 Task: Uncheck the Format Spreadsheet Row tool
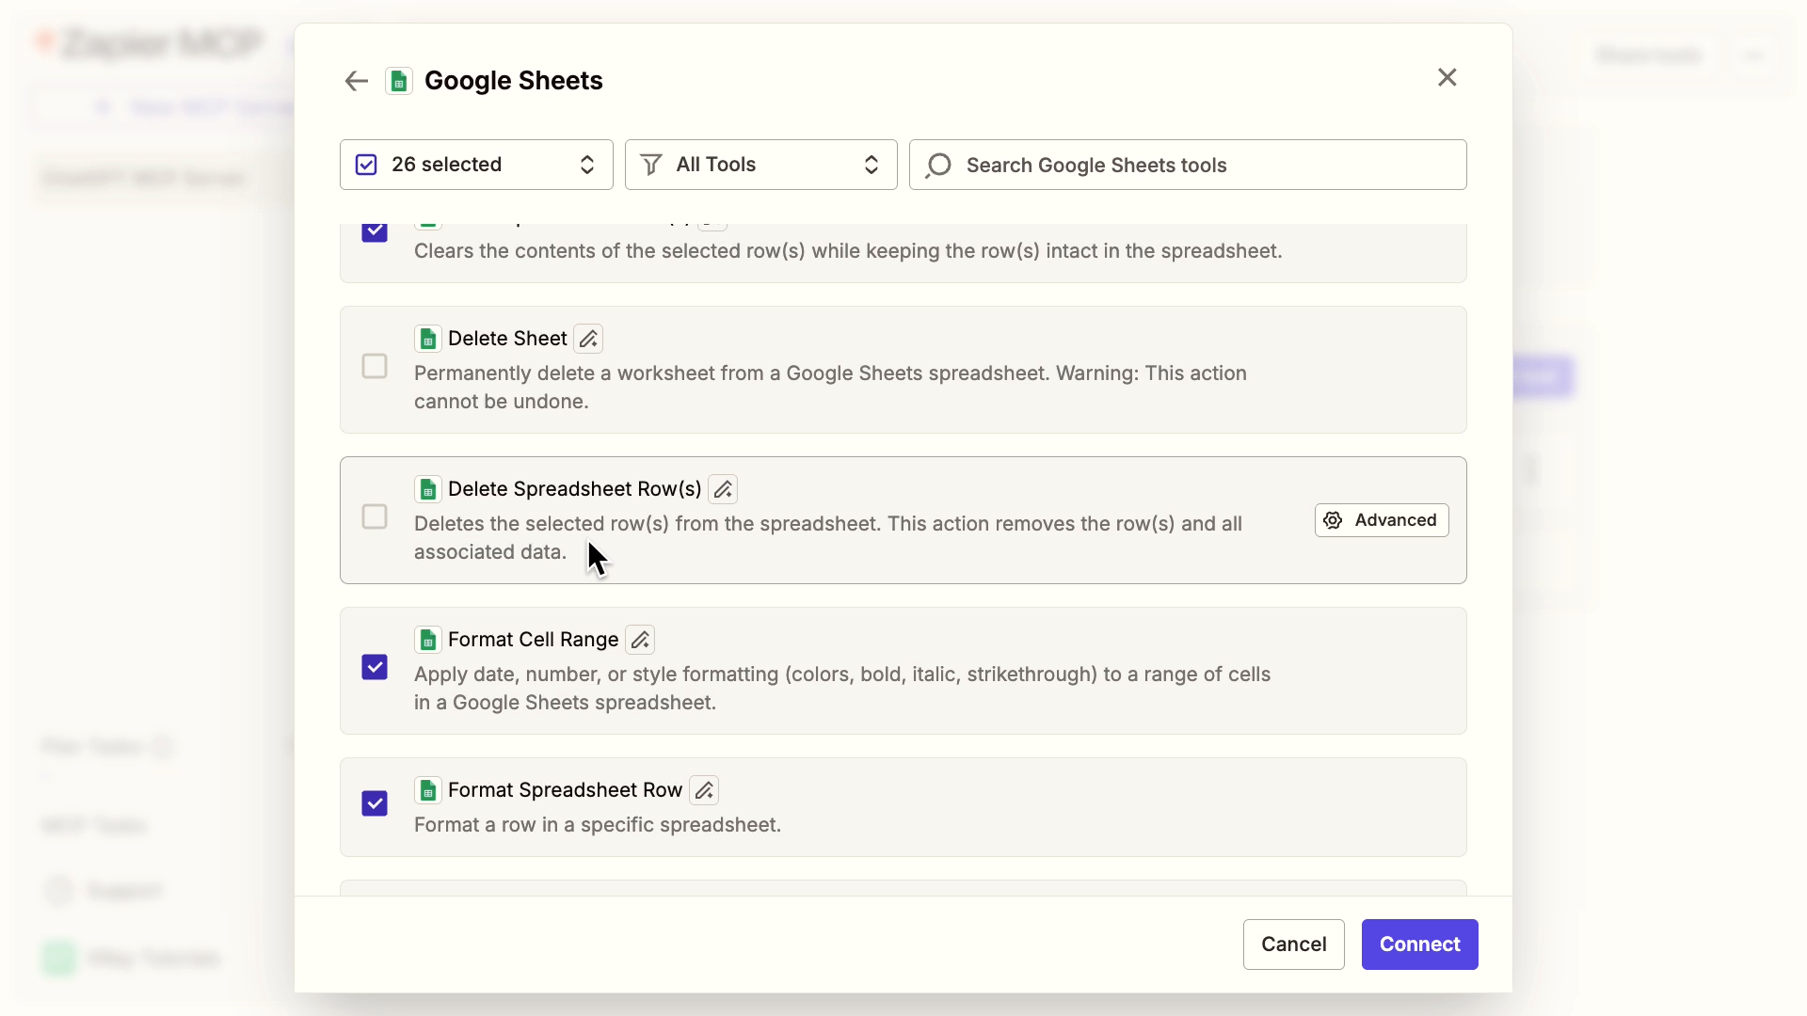click(375, 803)
